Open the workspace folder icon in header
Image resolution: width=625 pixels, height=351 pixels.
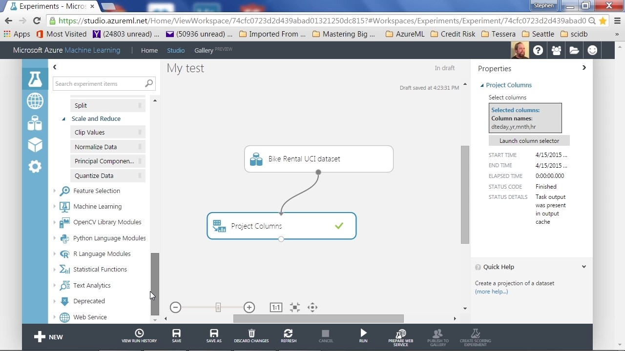click(574, 50)
